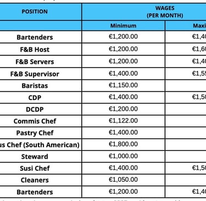Click the Commis Chef position cell
The height and width of the screenshot is (201, 206).
pos(41,121)
